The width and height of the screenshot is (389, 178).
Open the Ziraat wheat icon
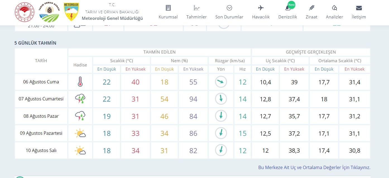click(x=311, y=8)
